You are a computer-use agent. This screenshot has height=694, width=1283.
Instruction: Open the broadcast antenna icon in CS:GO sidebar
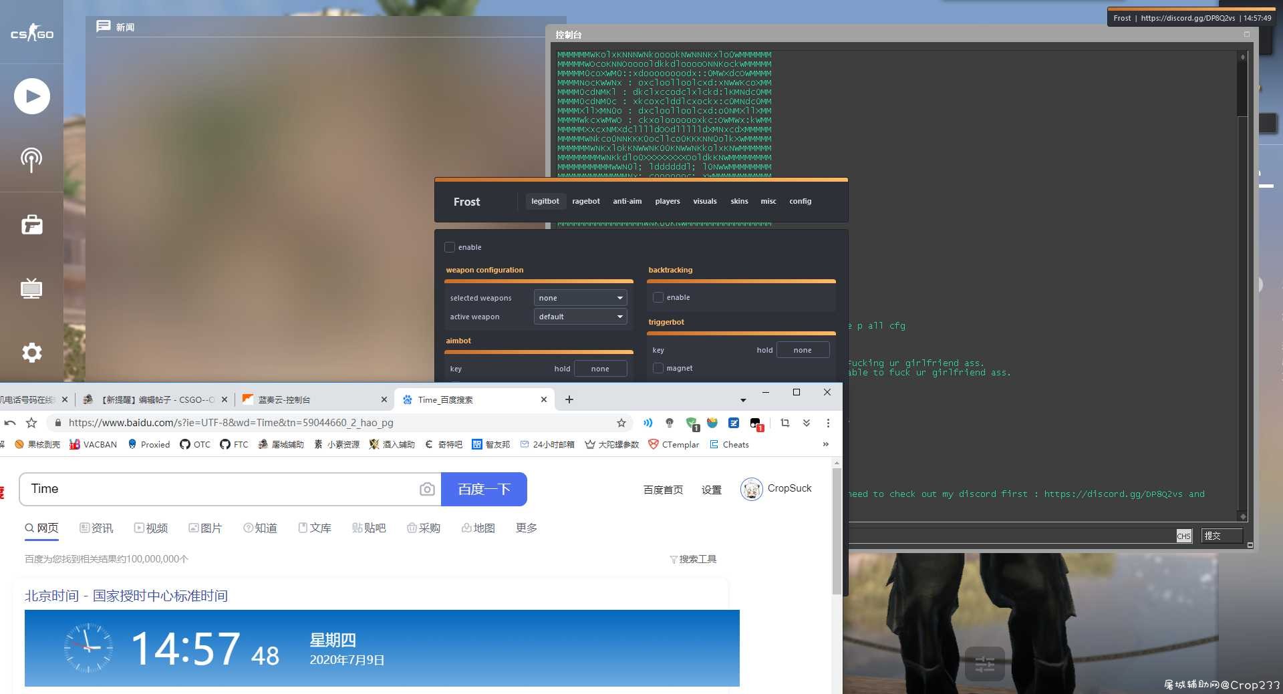point(31,160)
